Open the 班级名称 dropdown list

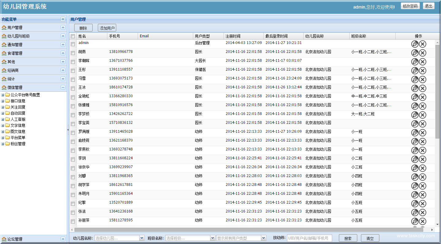pos(213,238)
